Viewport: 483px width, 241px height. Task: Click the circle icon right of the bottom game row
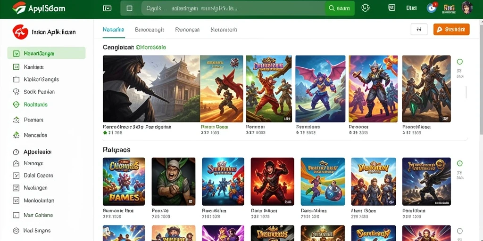click(459, 231)
